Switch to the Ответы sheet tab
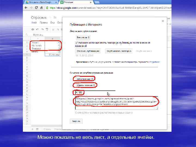 [47, 129]
